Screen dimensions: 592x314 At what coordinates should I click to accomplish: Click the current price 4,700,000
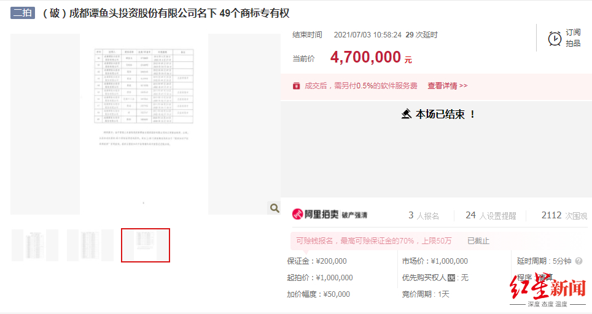coord(365,57)
